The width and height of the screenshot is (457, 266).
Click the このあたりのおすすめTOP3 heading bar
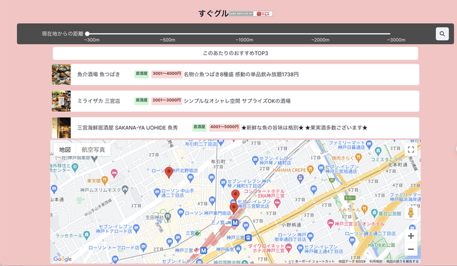[x=235, y=53]
